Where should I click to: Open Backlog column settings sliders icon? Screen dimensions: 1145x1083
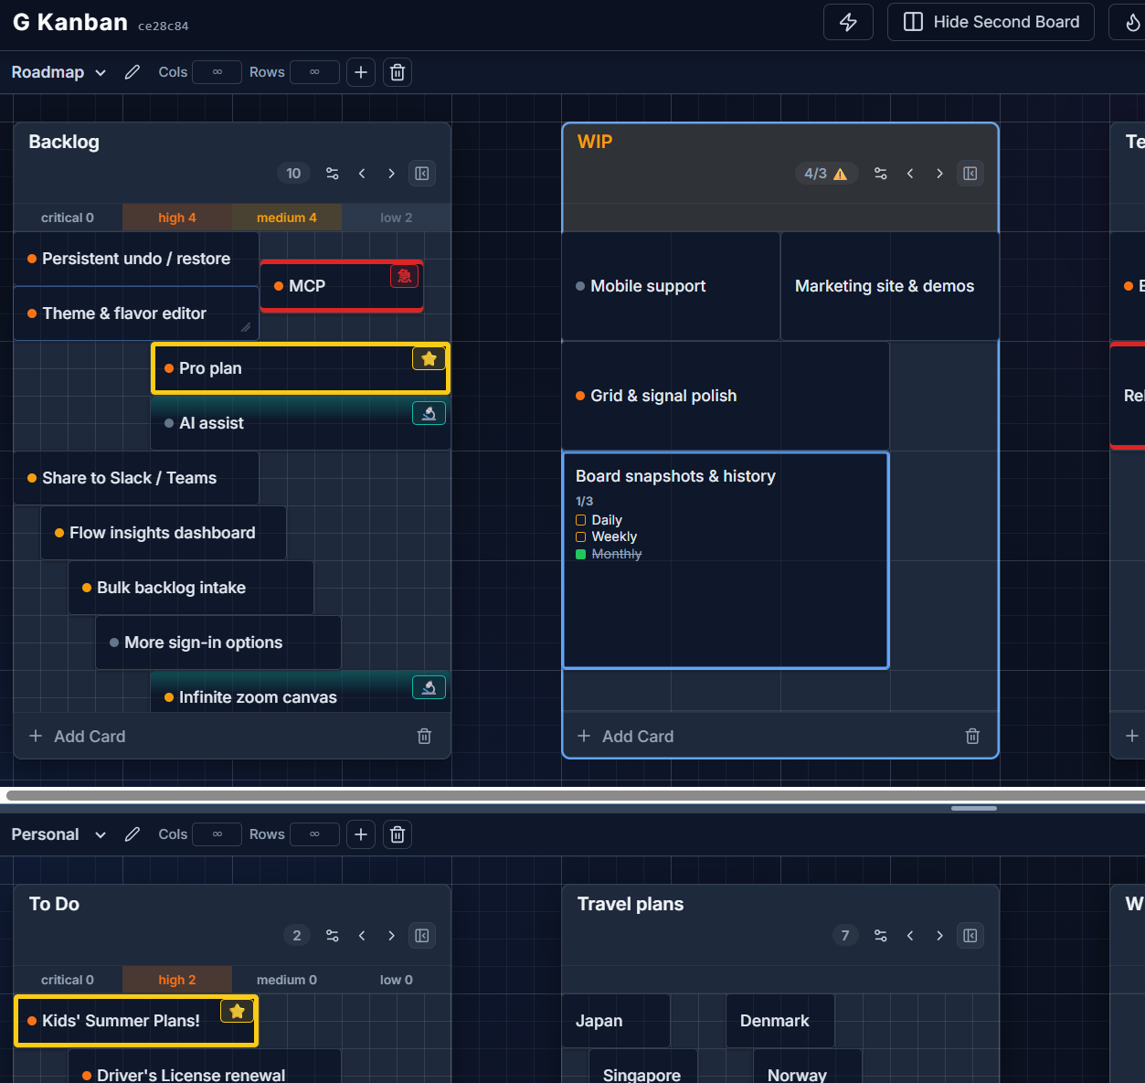333,174
